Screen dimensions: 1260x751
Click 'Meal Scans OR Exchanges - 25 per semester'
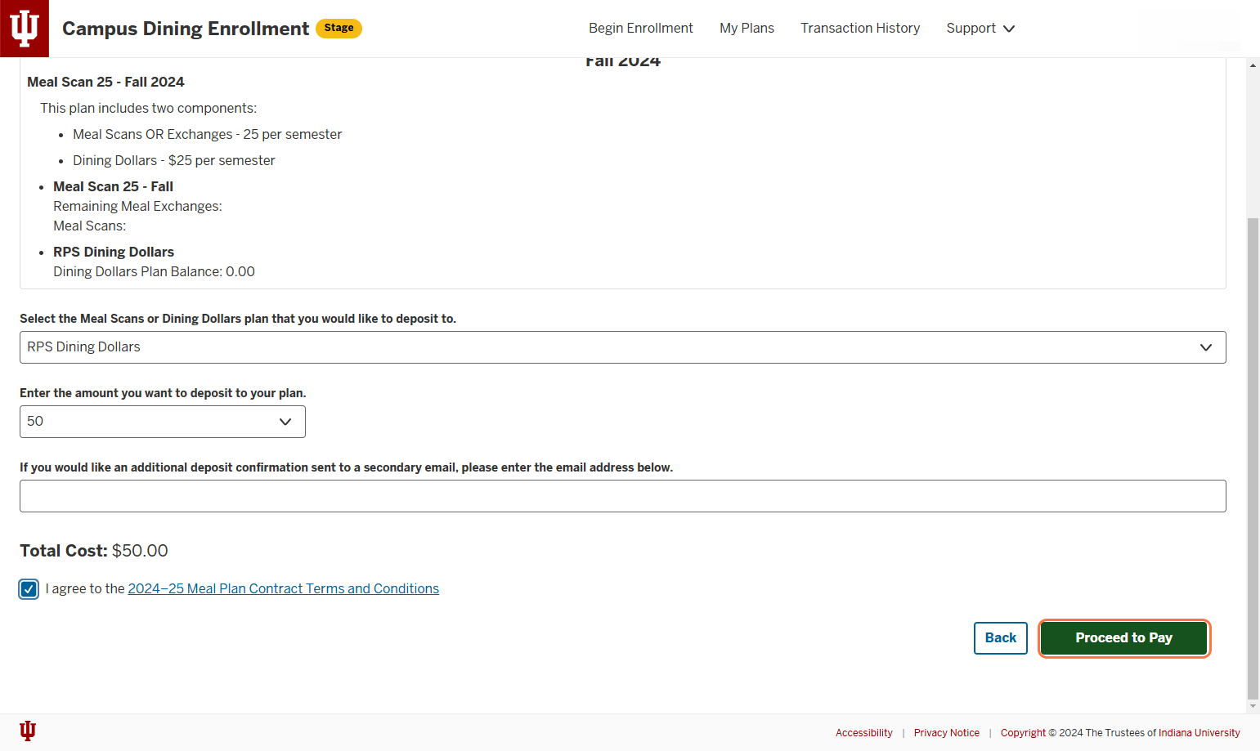click(208, 134)
